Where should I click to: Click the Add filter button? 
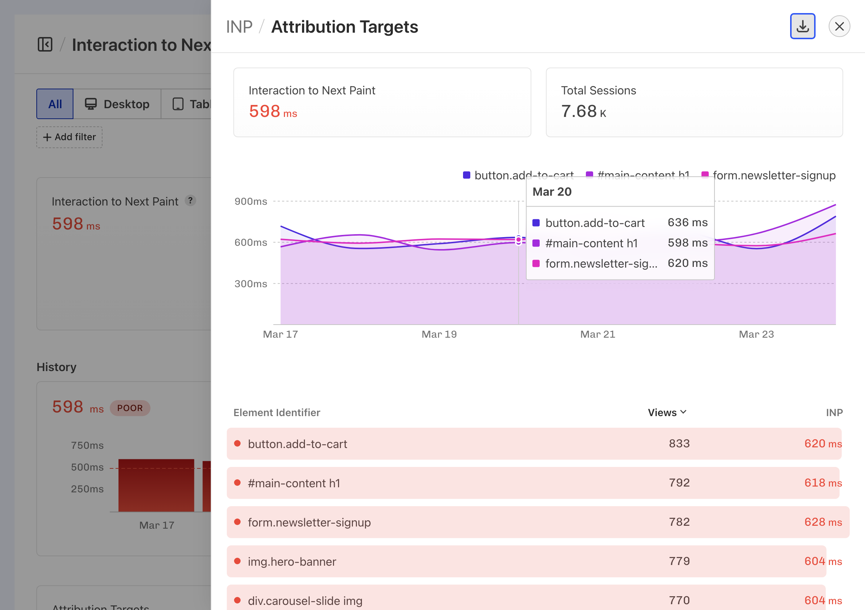tap(69, 137)
